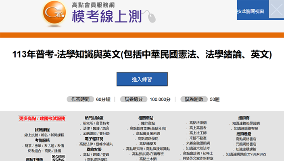This screenshot has width=284, height=161.
Task: Open the 研究所 discussion link
Action: point(88,123)
